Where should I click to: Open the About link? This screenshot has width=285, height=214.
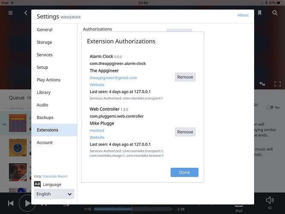243,15
